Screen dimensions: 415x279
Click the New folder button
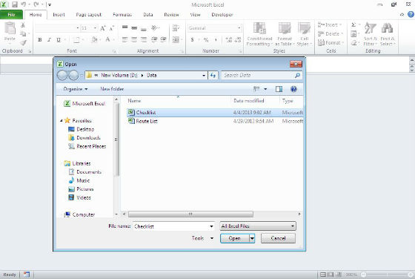[112, 89]
